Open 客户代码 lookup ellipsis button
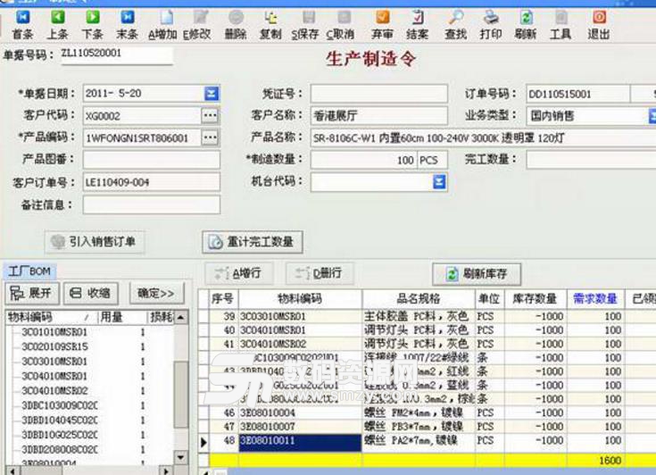 (210, 115)
